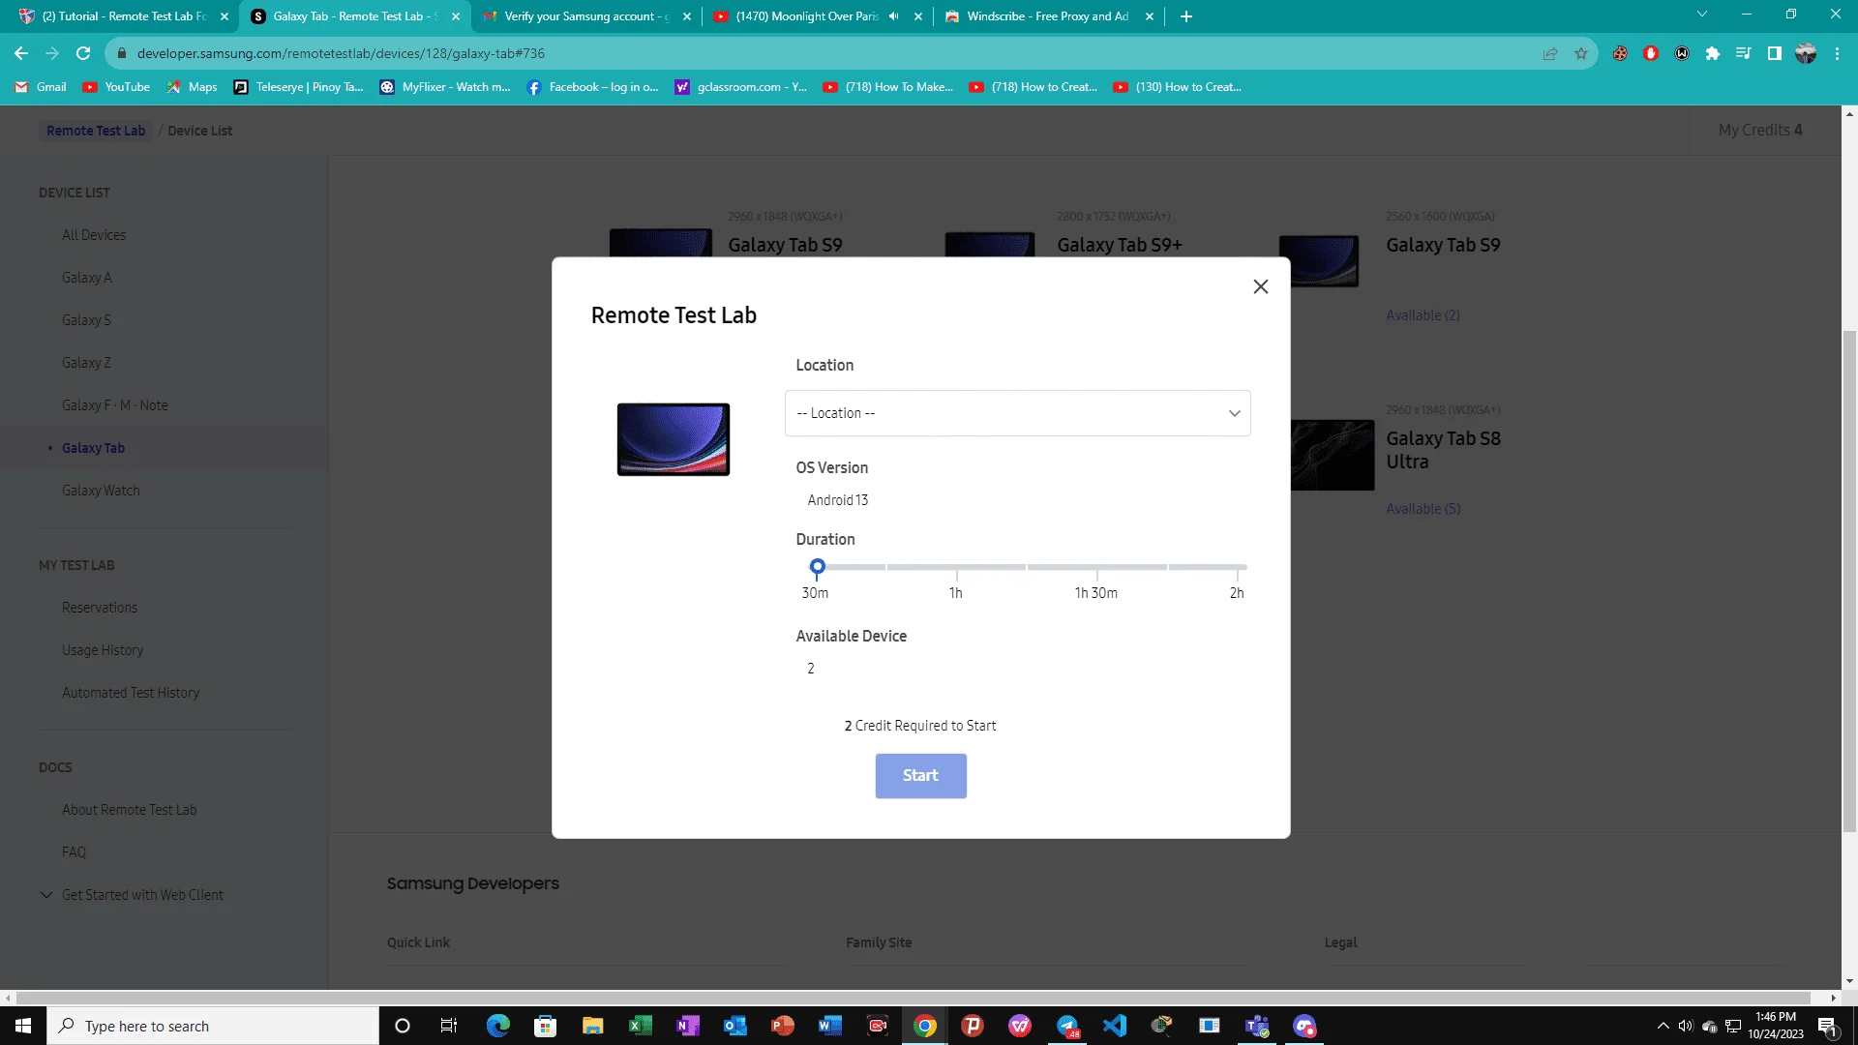Open Maps bookmark
Image resolution: width=1858 pixels, height=1045 pixels.
click(192, 87)
